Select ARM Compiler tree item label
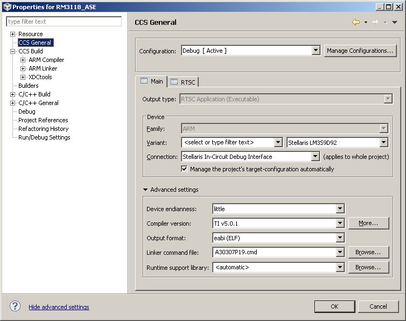 [46, 60]
